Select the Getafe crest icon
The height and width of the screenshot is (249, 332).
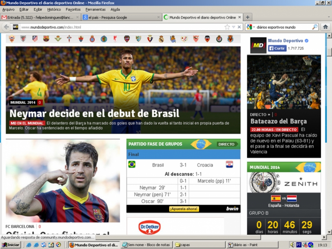coord(104,39)
